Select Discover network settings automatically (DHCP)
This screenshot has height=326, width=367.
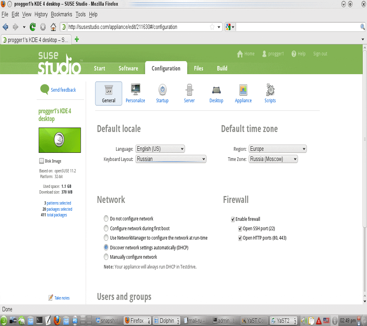tap(106, 247)
